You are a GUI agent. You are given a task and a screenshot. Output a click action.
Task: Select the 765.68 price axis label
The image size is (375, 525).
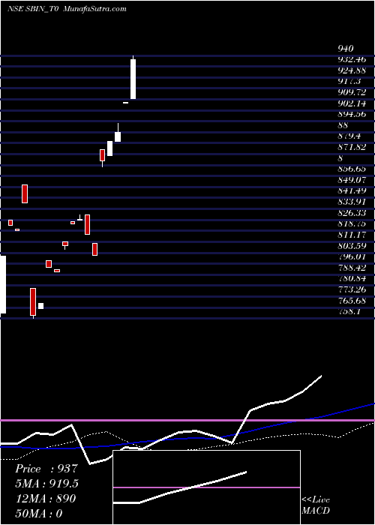pyautogui.click(x=352, y=300)
